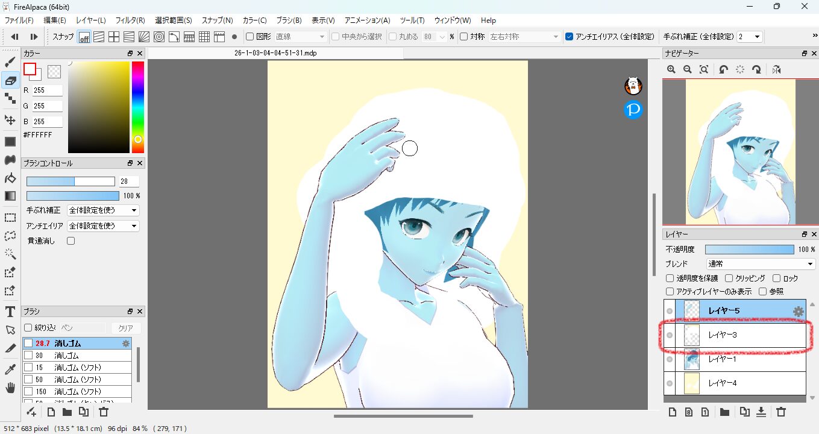The image size is (819, 434).
Task: Open the 左右対称 symmetry dropdown
Action: coord(524,37)
